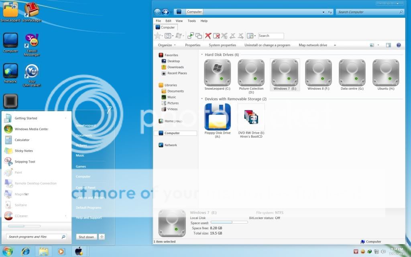This screenshot has width=411, height=257.
Task: Expand the Getting Started submenu arrow
Action: [65, 118]
